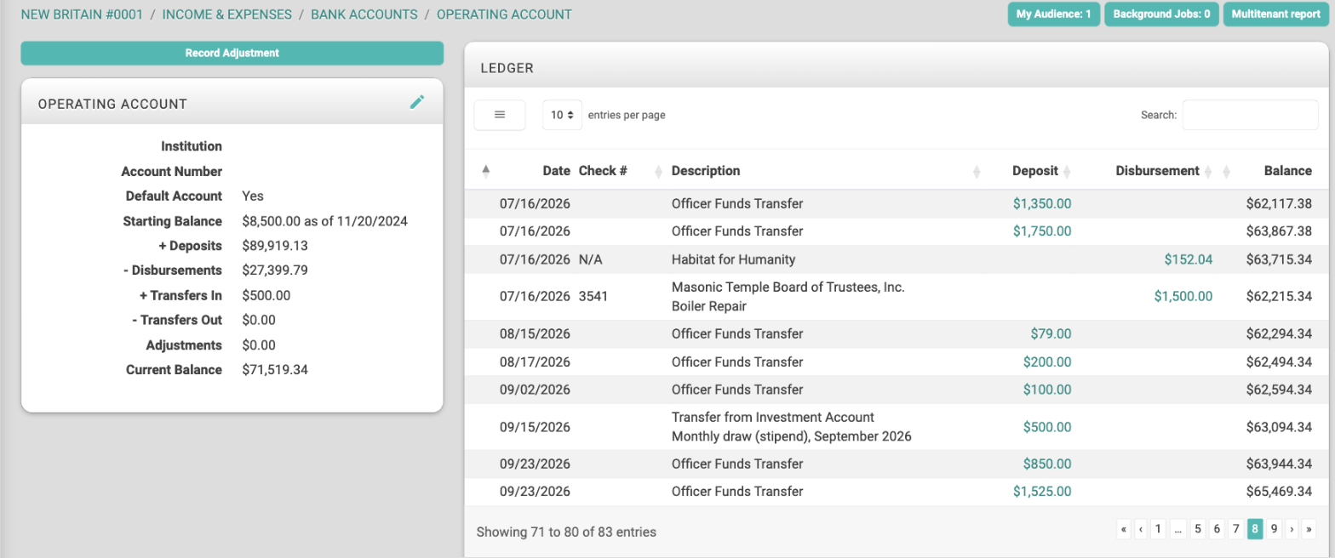Navigate to INCOME & EXPENSES breadcrumb
The image size is (1335, 558).
(x=226, y=14)
